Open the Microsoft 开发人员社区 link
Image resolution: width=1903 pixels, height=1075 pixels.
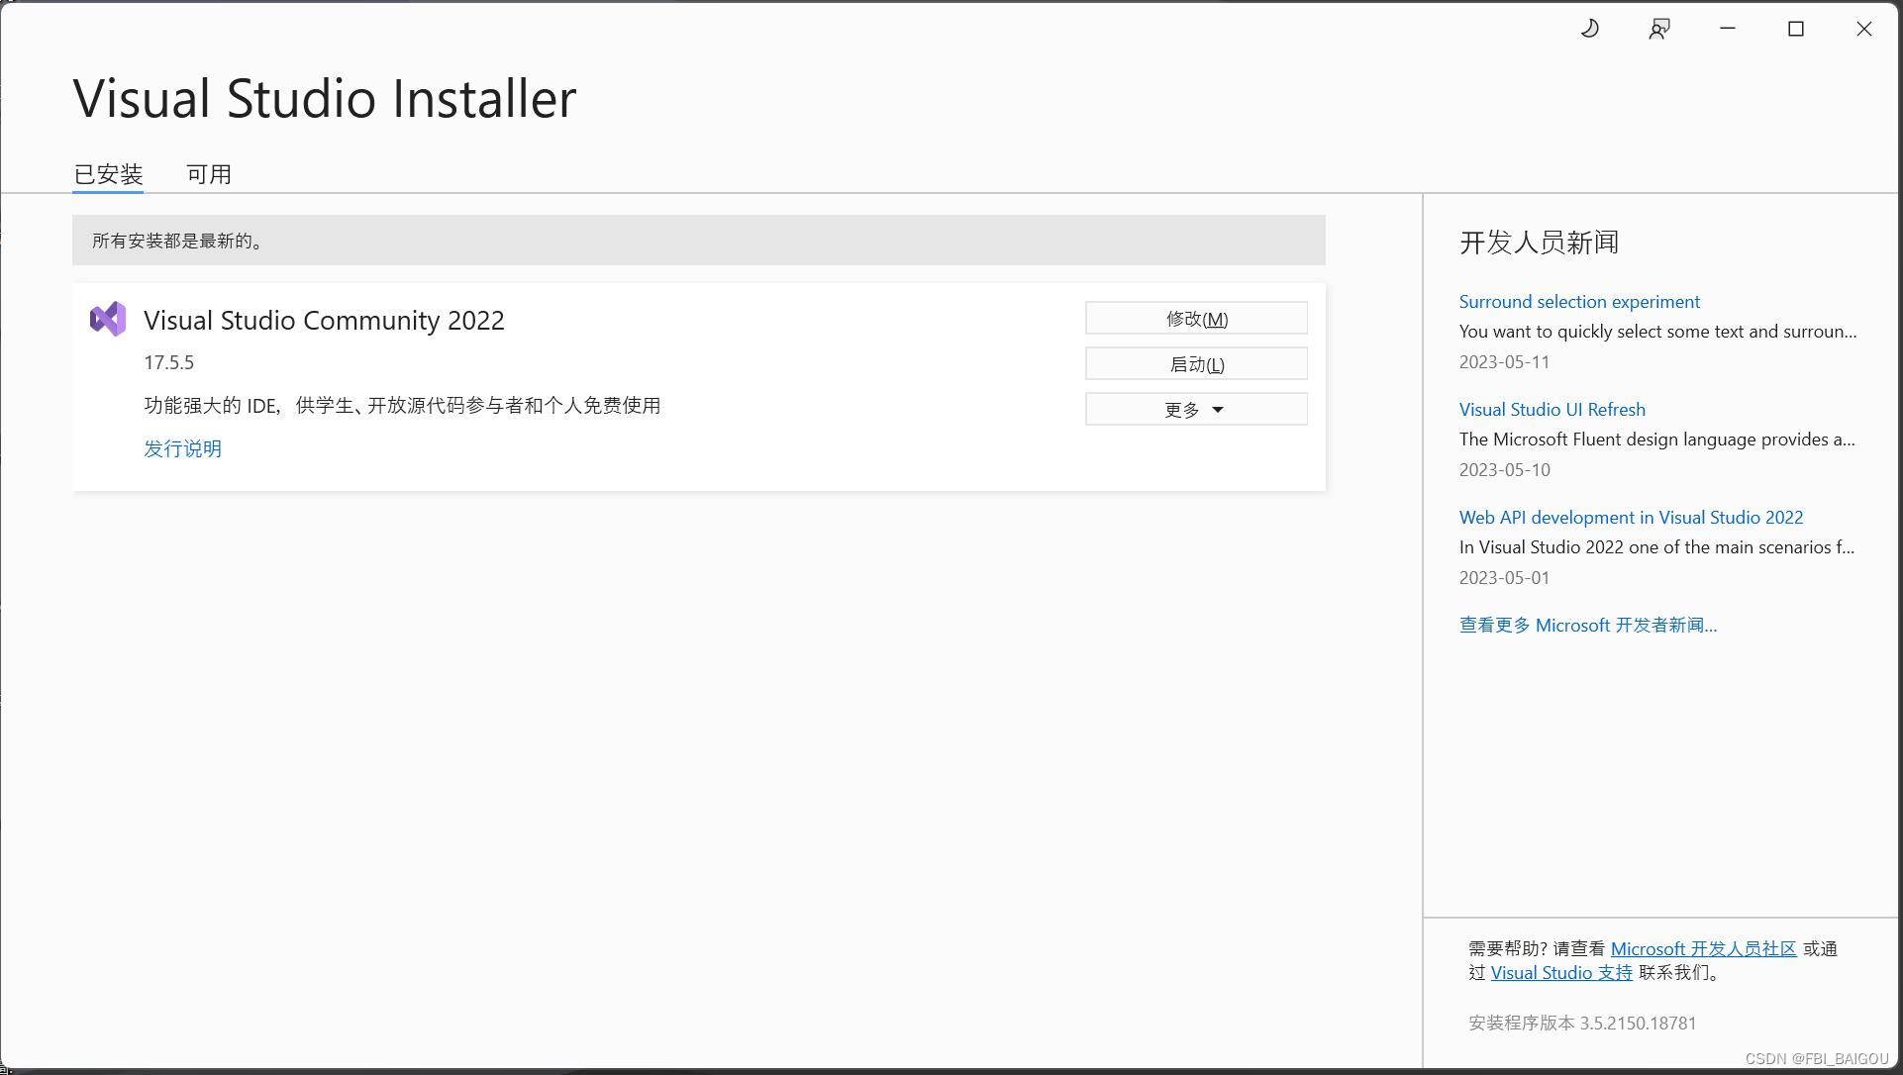pos(1703,947)
